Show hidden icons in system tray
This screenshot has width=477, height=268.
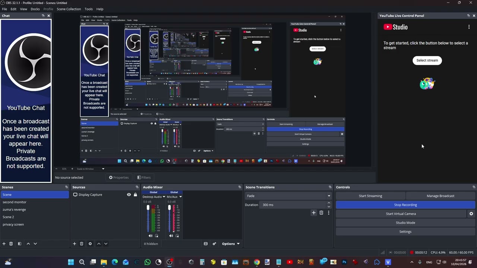pyautogui.click(x=412, y=262)
